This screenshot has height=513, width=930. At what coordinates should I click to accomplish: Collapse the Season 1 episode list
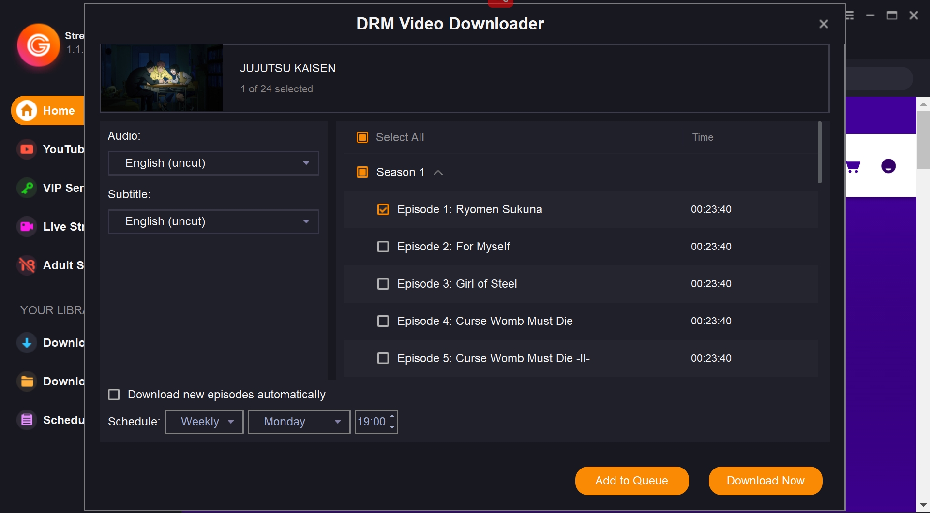click(x=438, y=172)
